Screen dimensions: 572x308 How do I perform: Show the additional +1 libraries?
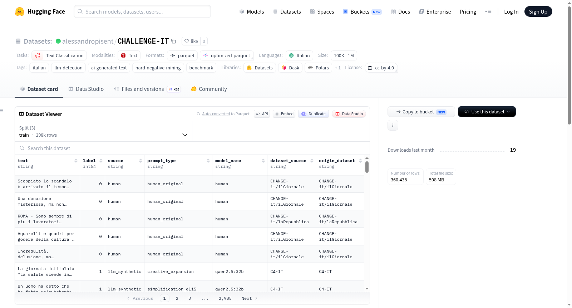338,68
